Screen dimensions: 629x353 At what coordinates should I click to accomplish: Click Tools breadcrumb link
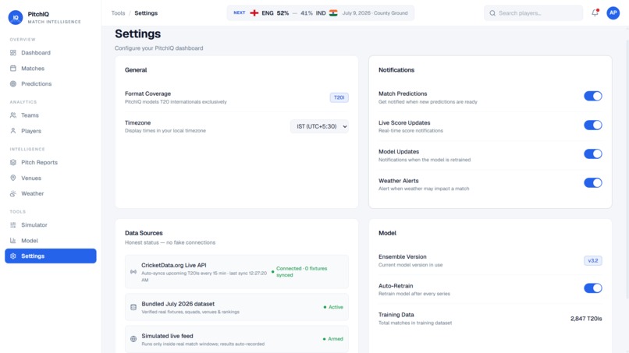pyautogui.click(x=118, y=13)
